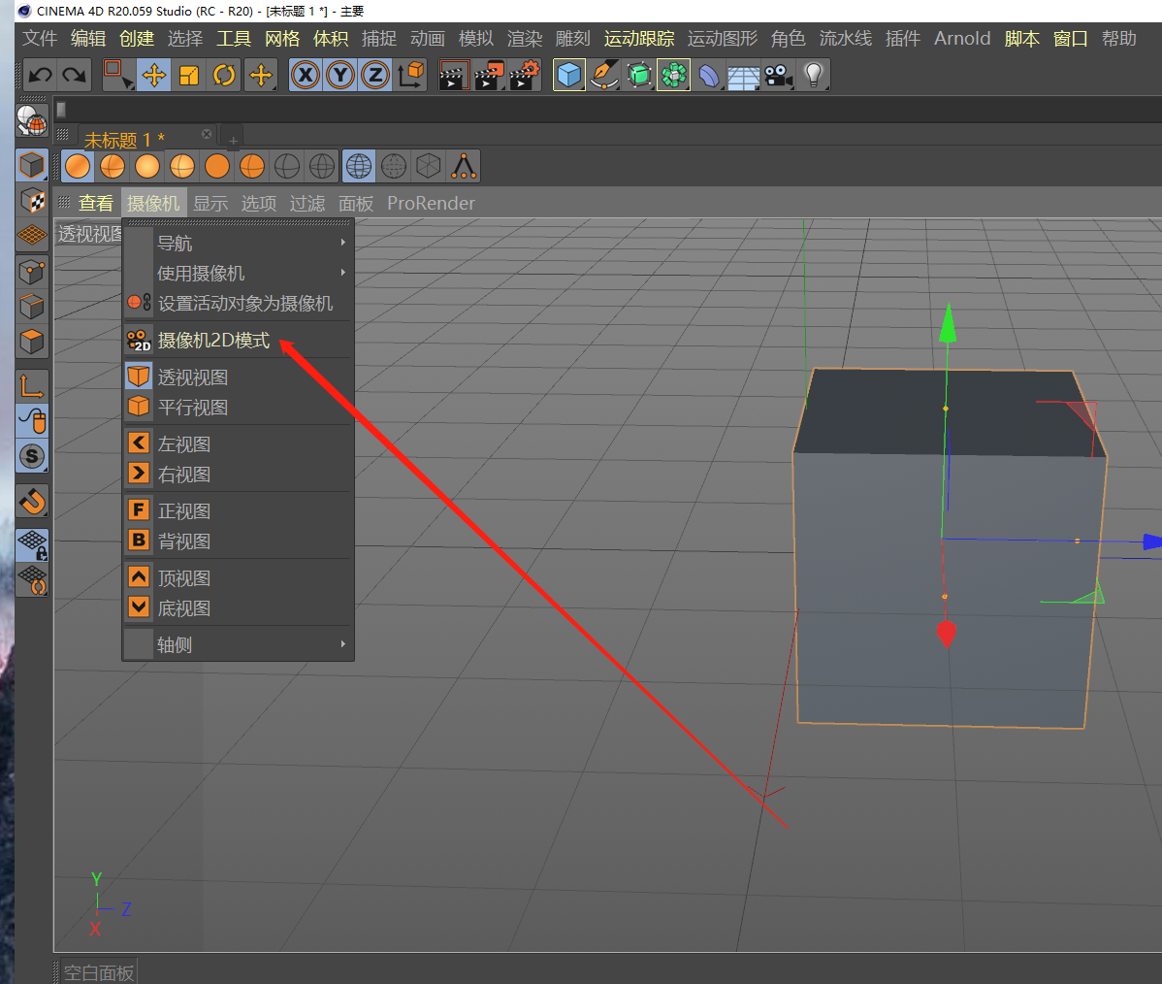Toggle the Z axis lock

pyautogui.click(x=375, y=75)
